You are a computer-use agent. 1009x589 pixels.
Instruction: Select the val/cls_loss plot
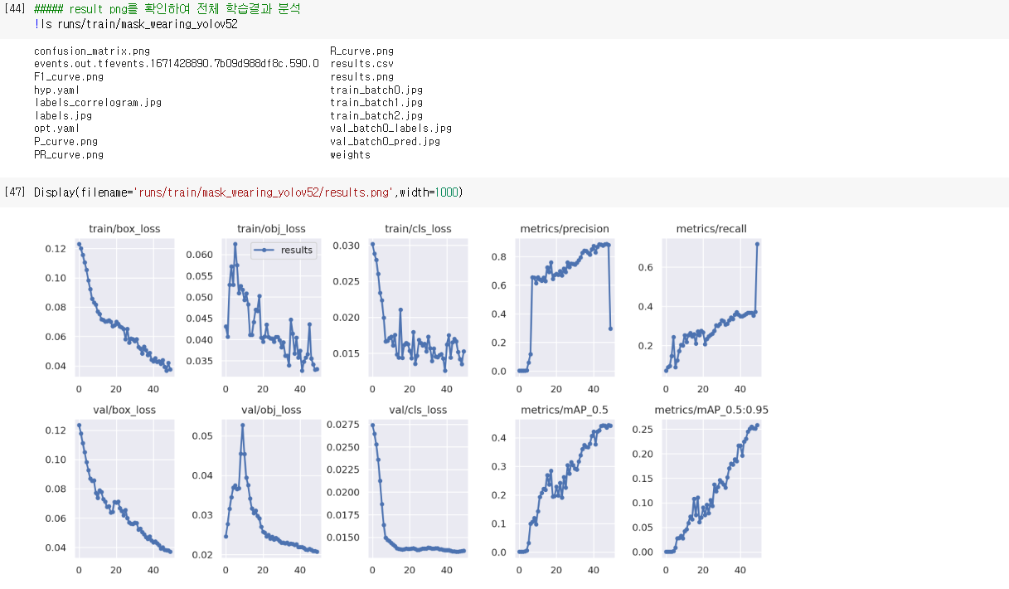coord(417,489)
